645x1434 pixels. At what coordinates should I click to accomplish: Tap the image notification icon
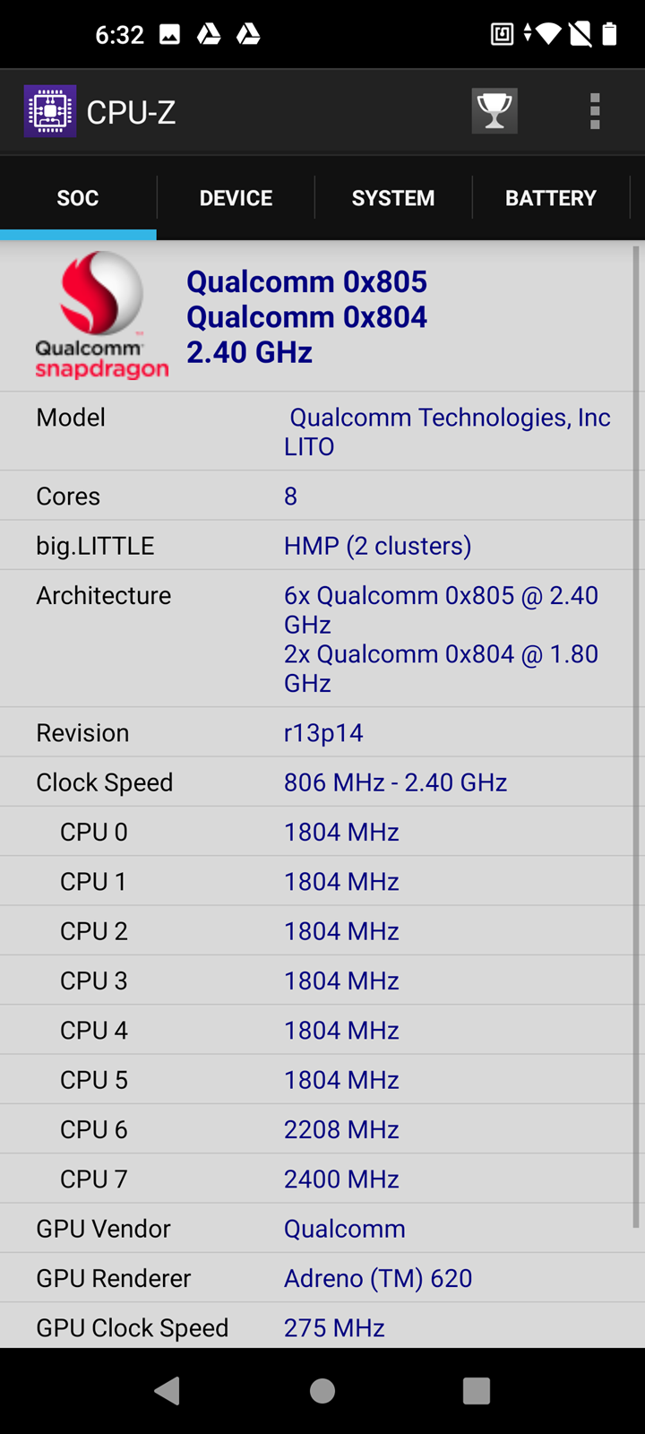[169, 35]
